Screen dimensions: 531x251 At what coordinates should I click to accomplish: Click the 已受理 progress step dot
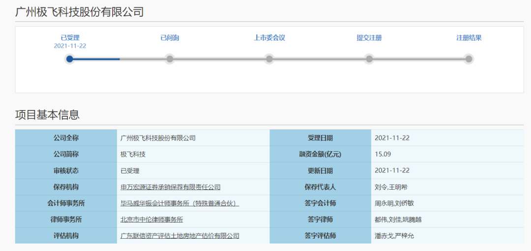[x=70, y=59]
